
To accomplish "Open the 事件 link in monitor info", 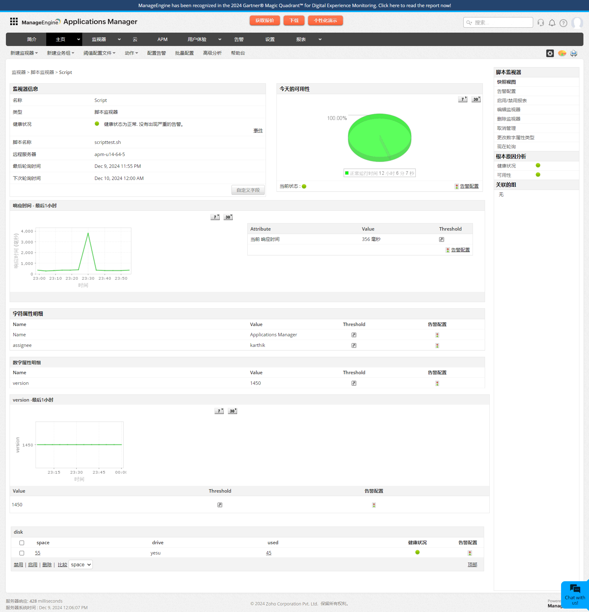I will pos(258,131).
